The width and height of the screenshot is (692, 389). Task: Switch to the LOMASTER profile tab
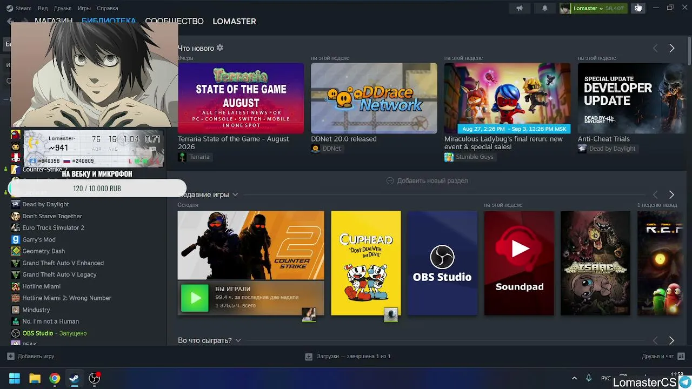pos(234,22)
